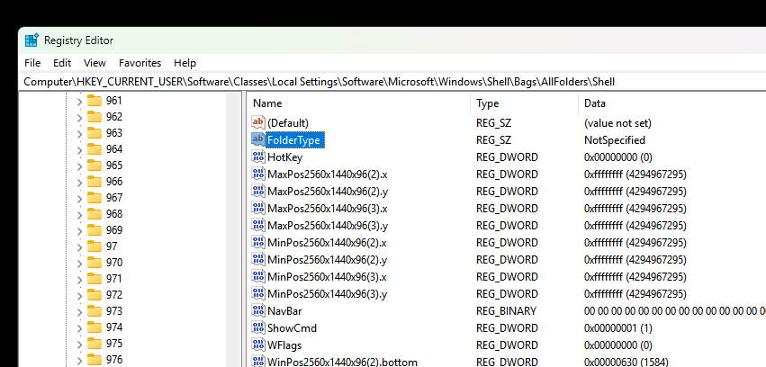
Task: Open the View menu
Action: coord(95,63)
